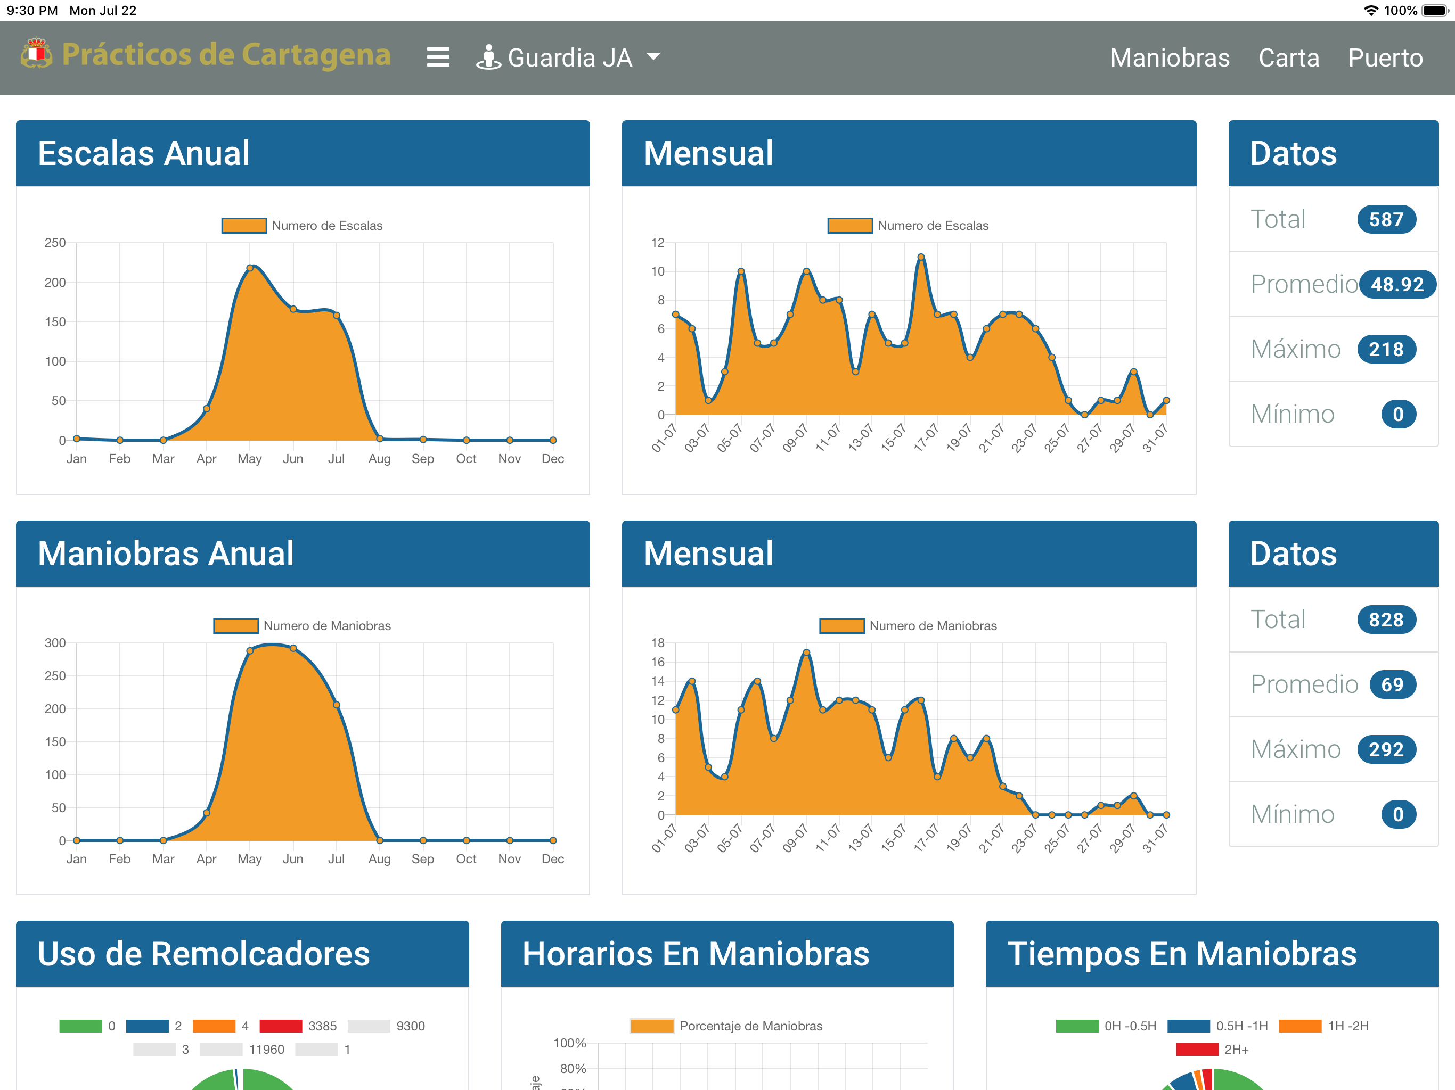Image resolution: width=1455 pixels, height=1090 pixels.
Task: Toggle the red 2H+ legend entry
Action: 1212,1050
